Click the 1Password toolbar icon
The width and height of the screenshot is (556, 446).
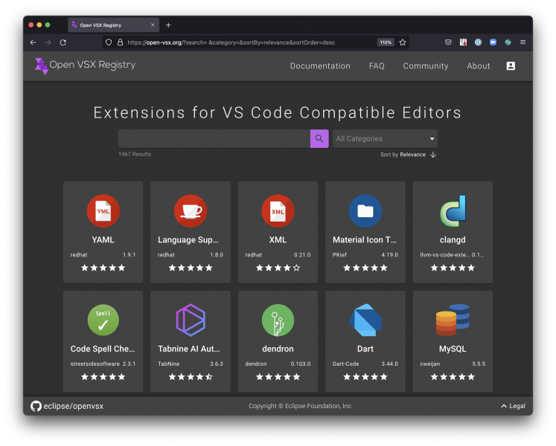pyautogui.click(x=478, y=42)
